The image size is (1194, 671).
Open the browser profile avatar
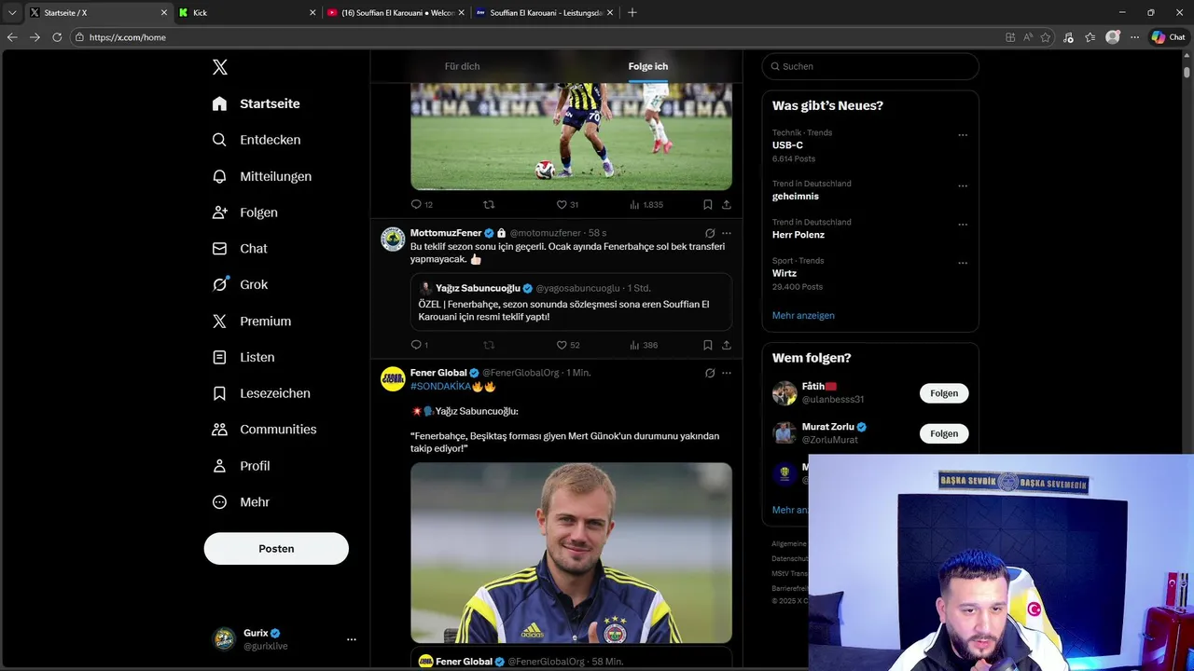[1113, 37]
